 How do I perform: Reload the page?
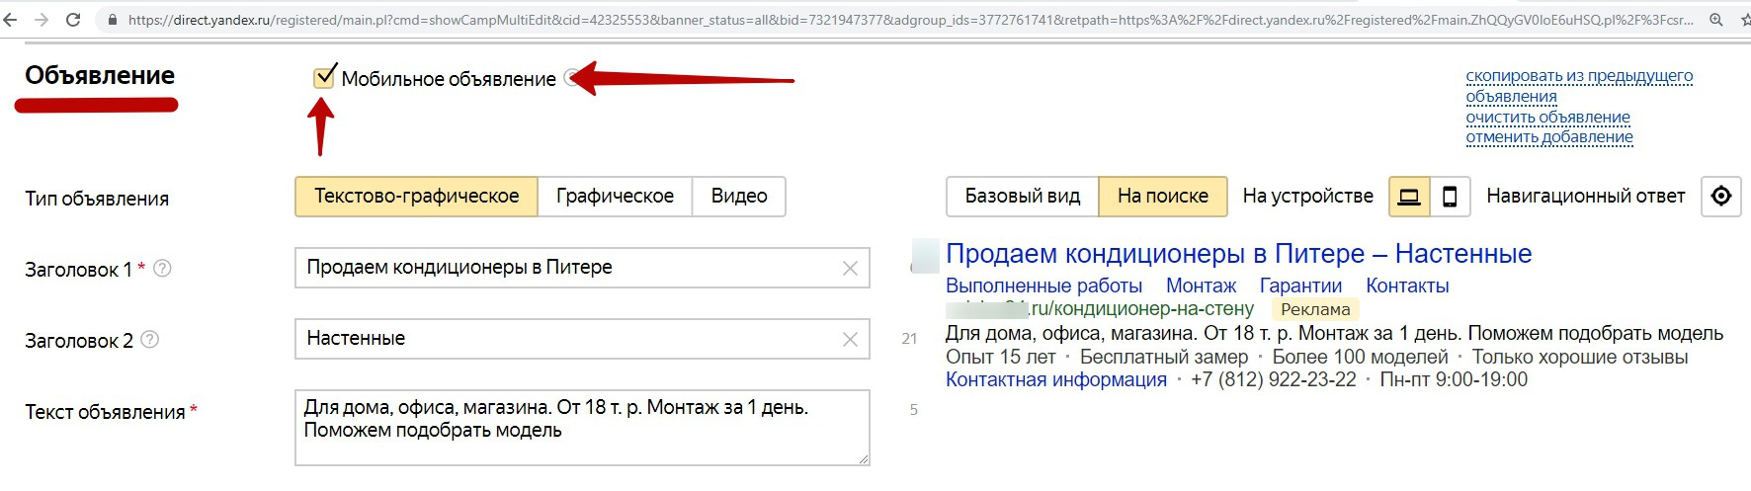point(73,20)
